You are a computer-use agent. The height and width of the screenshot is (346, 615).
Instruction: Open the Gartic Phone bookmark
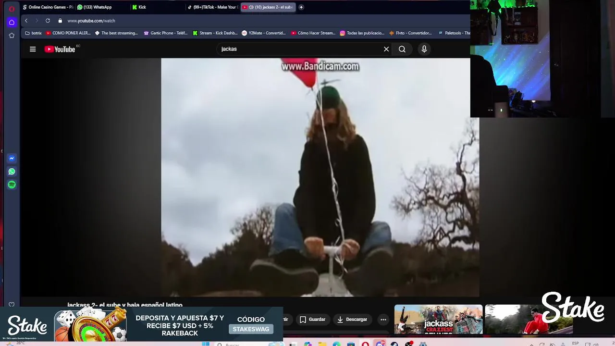166,33
